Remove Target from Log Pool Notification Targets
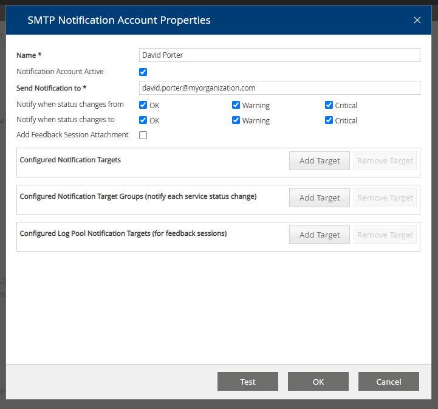Viewport: 438px width, 409px height. point(385,235)
